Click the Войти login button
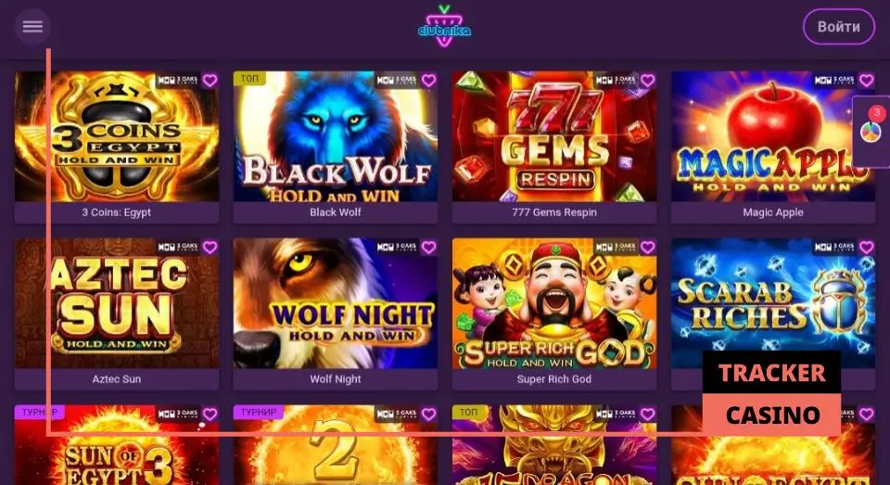The image size is (890, 485). [838, 27]
